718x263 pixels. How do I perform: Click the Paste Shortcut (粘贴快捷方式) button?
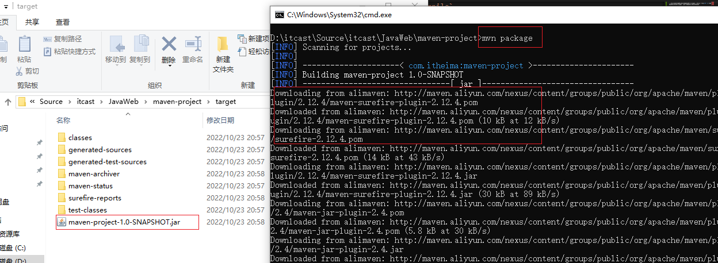(x=70, y=52)
